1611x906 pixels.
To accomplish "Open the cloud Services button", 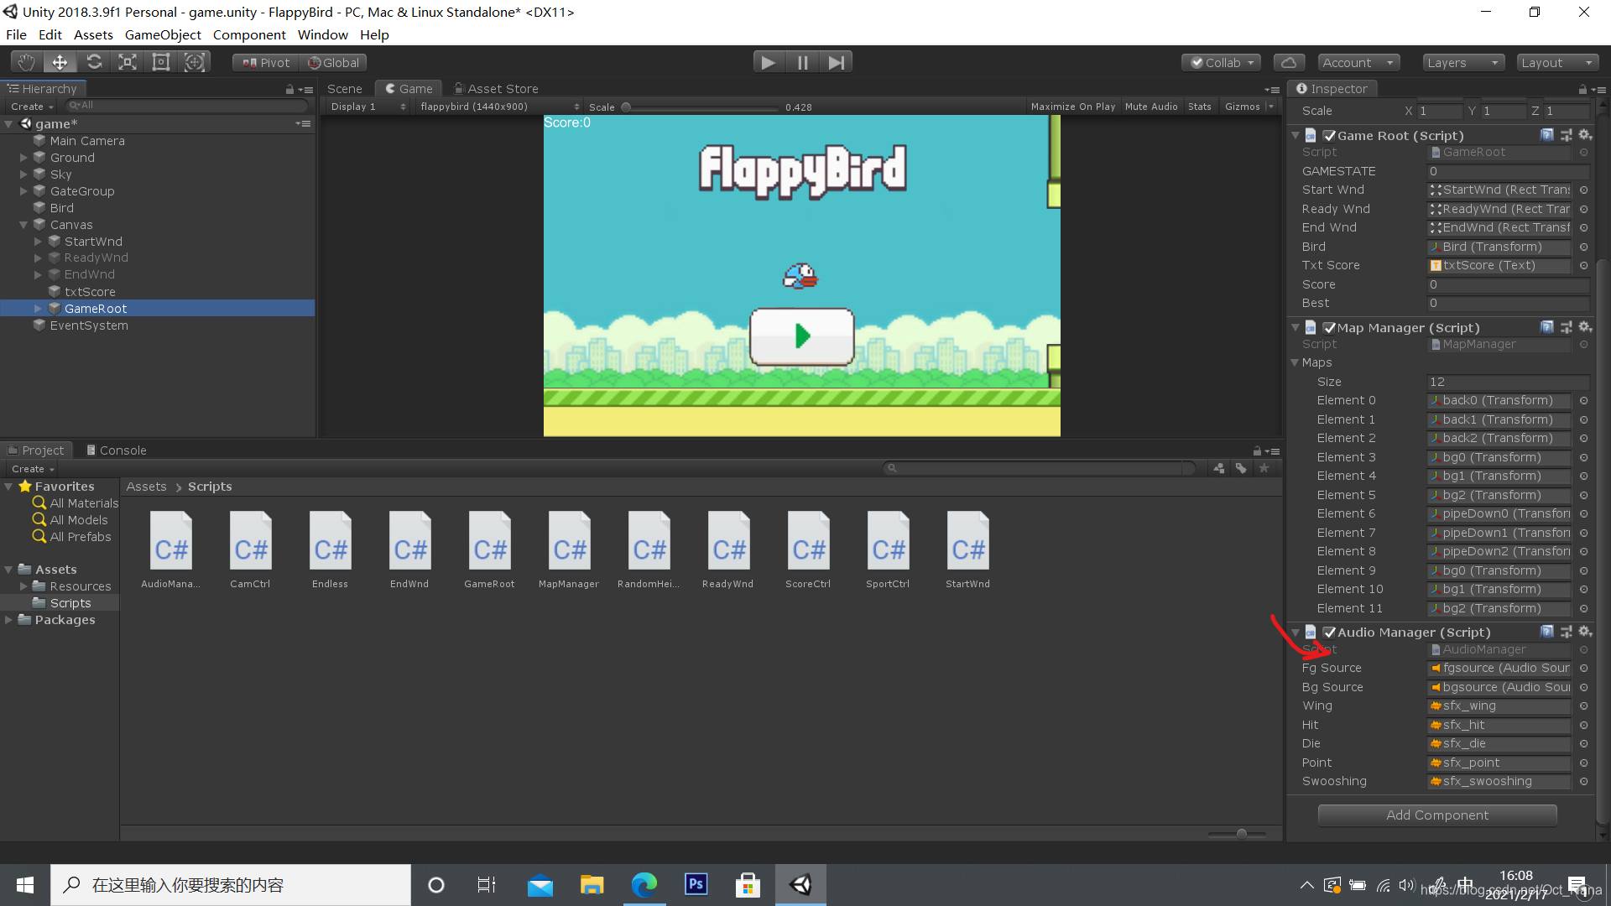I will [1289, 63].
